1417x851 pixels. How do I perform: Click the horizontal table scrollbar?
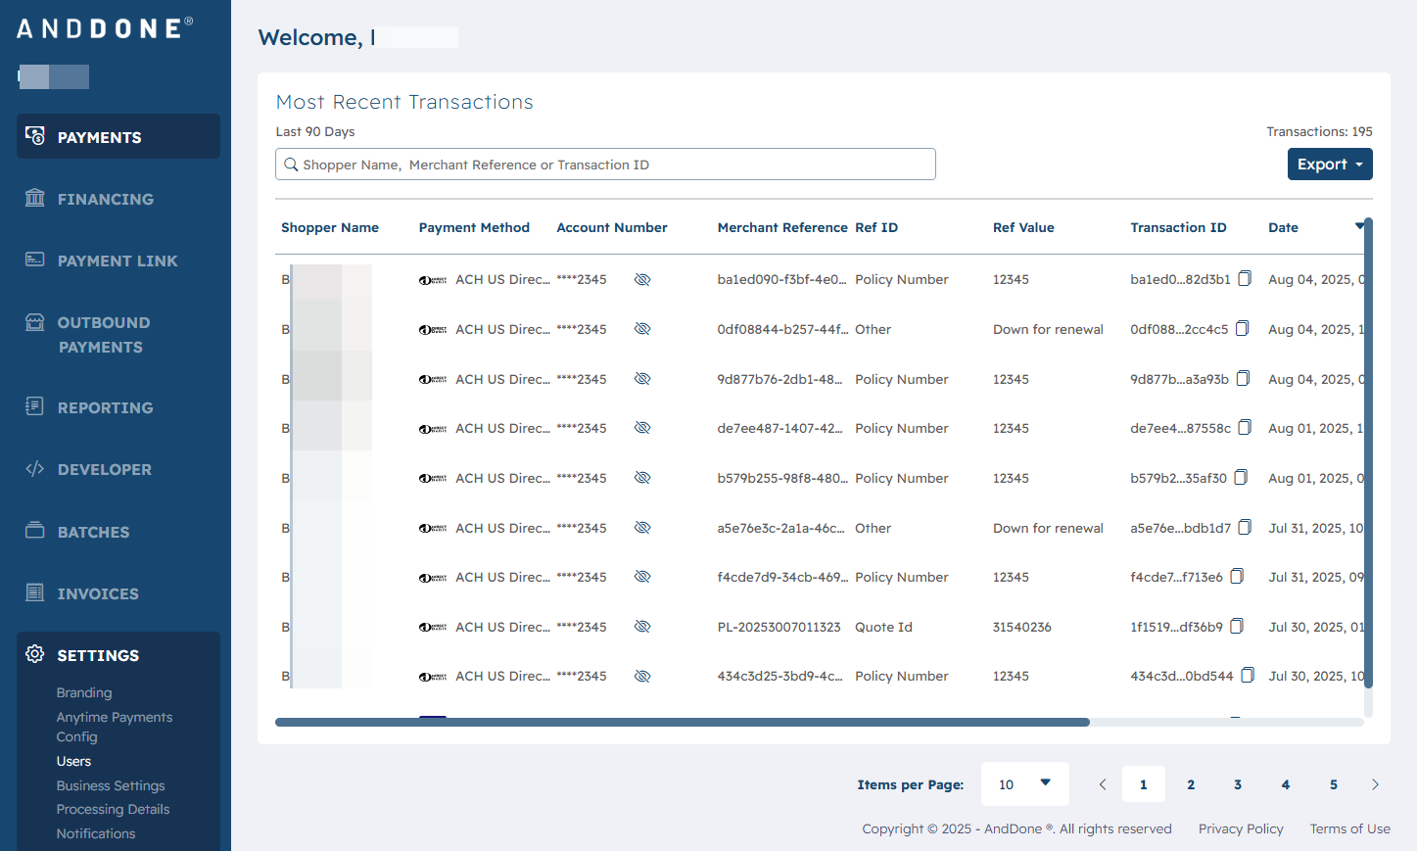[x=683, y=722]
